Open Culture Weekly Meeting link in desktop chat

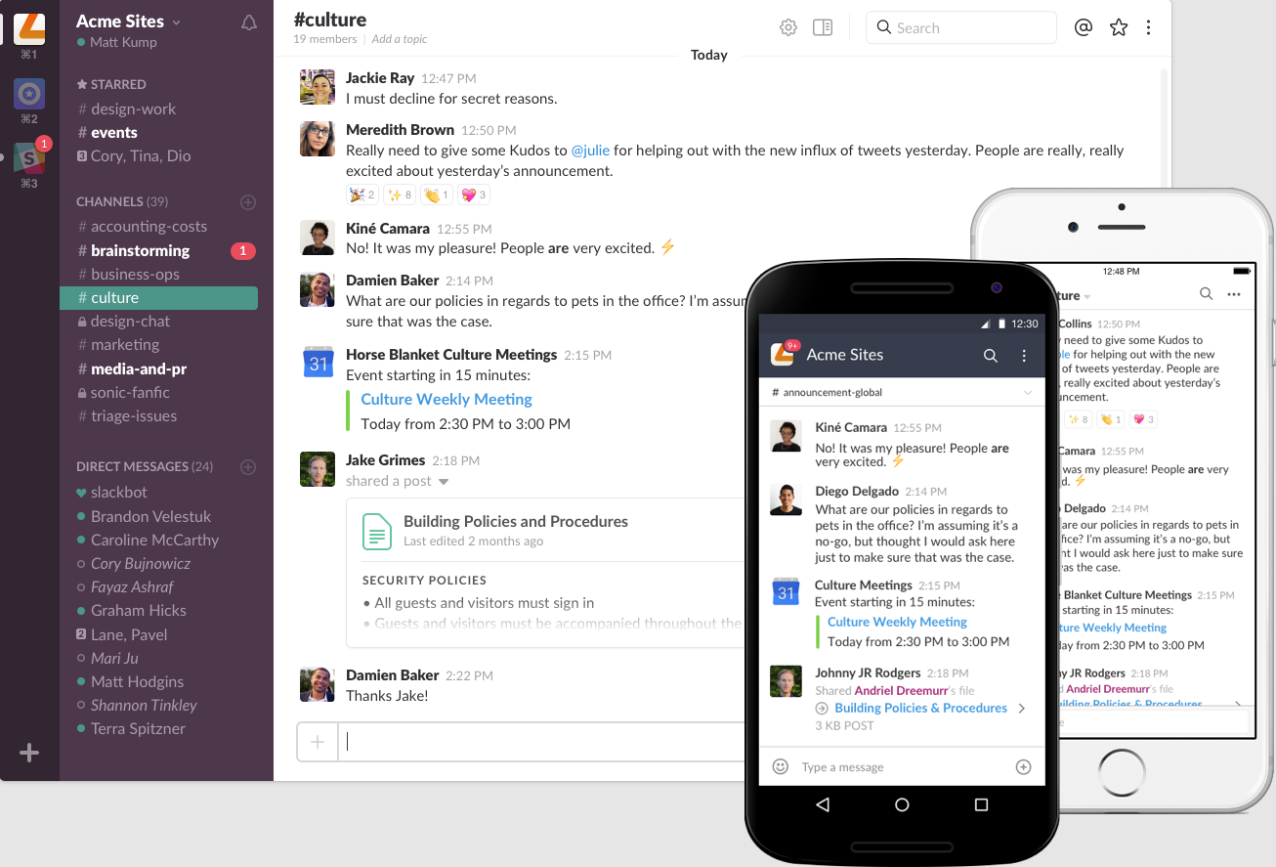coord(447,399)
